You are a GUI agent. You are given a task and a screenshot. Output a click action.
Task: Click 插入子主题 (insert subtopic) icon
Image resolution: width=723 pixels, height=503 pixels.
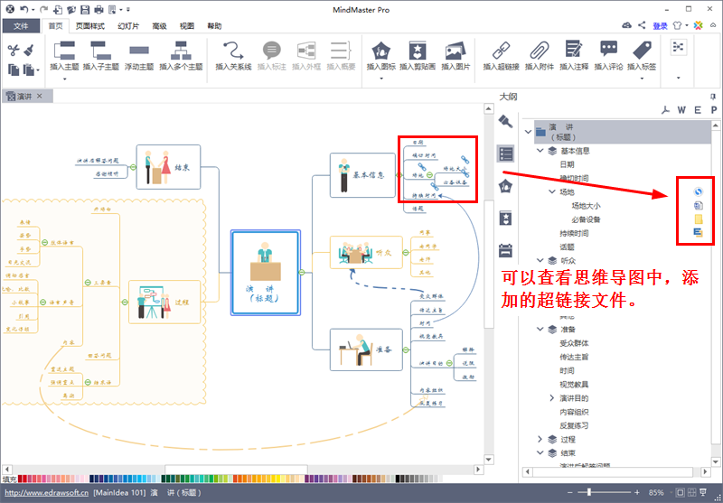[100, 51]
